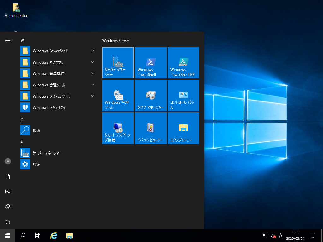
Task: Expand the Windows PowerShell folder chevron
Action: click(93, 51)
